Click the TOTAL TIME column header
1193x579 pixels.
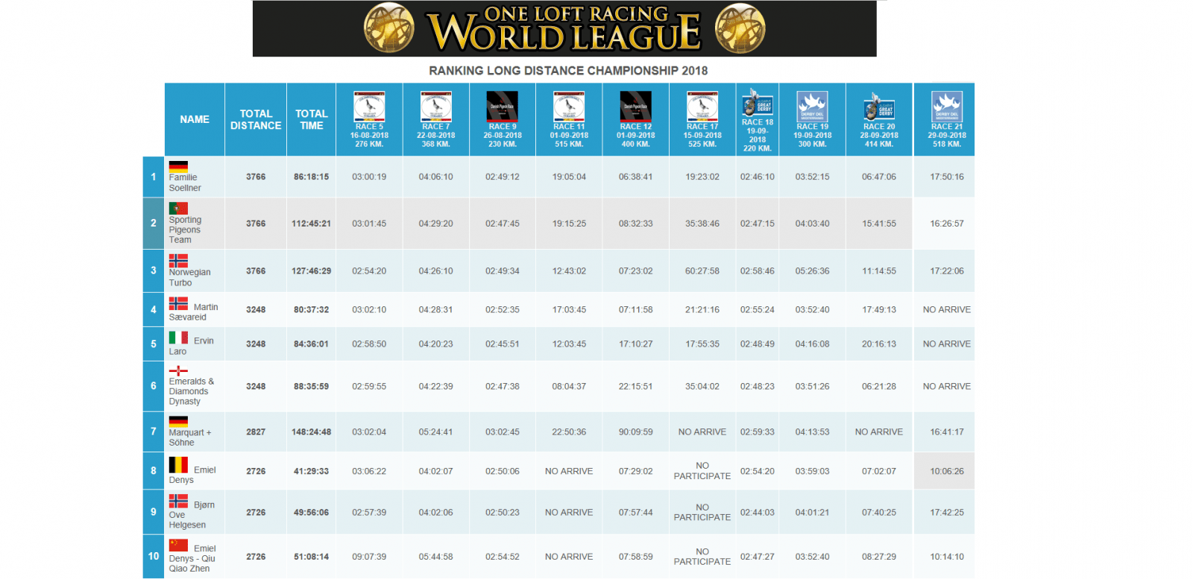coord(311,119)
